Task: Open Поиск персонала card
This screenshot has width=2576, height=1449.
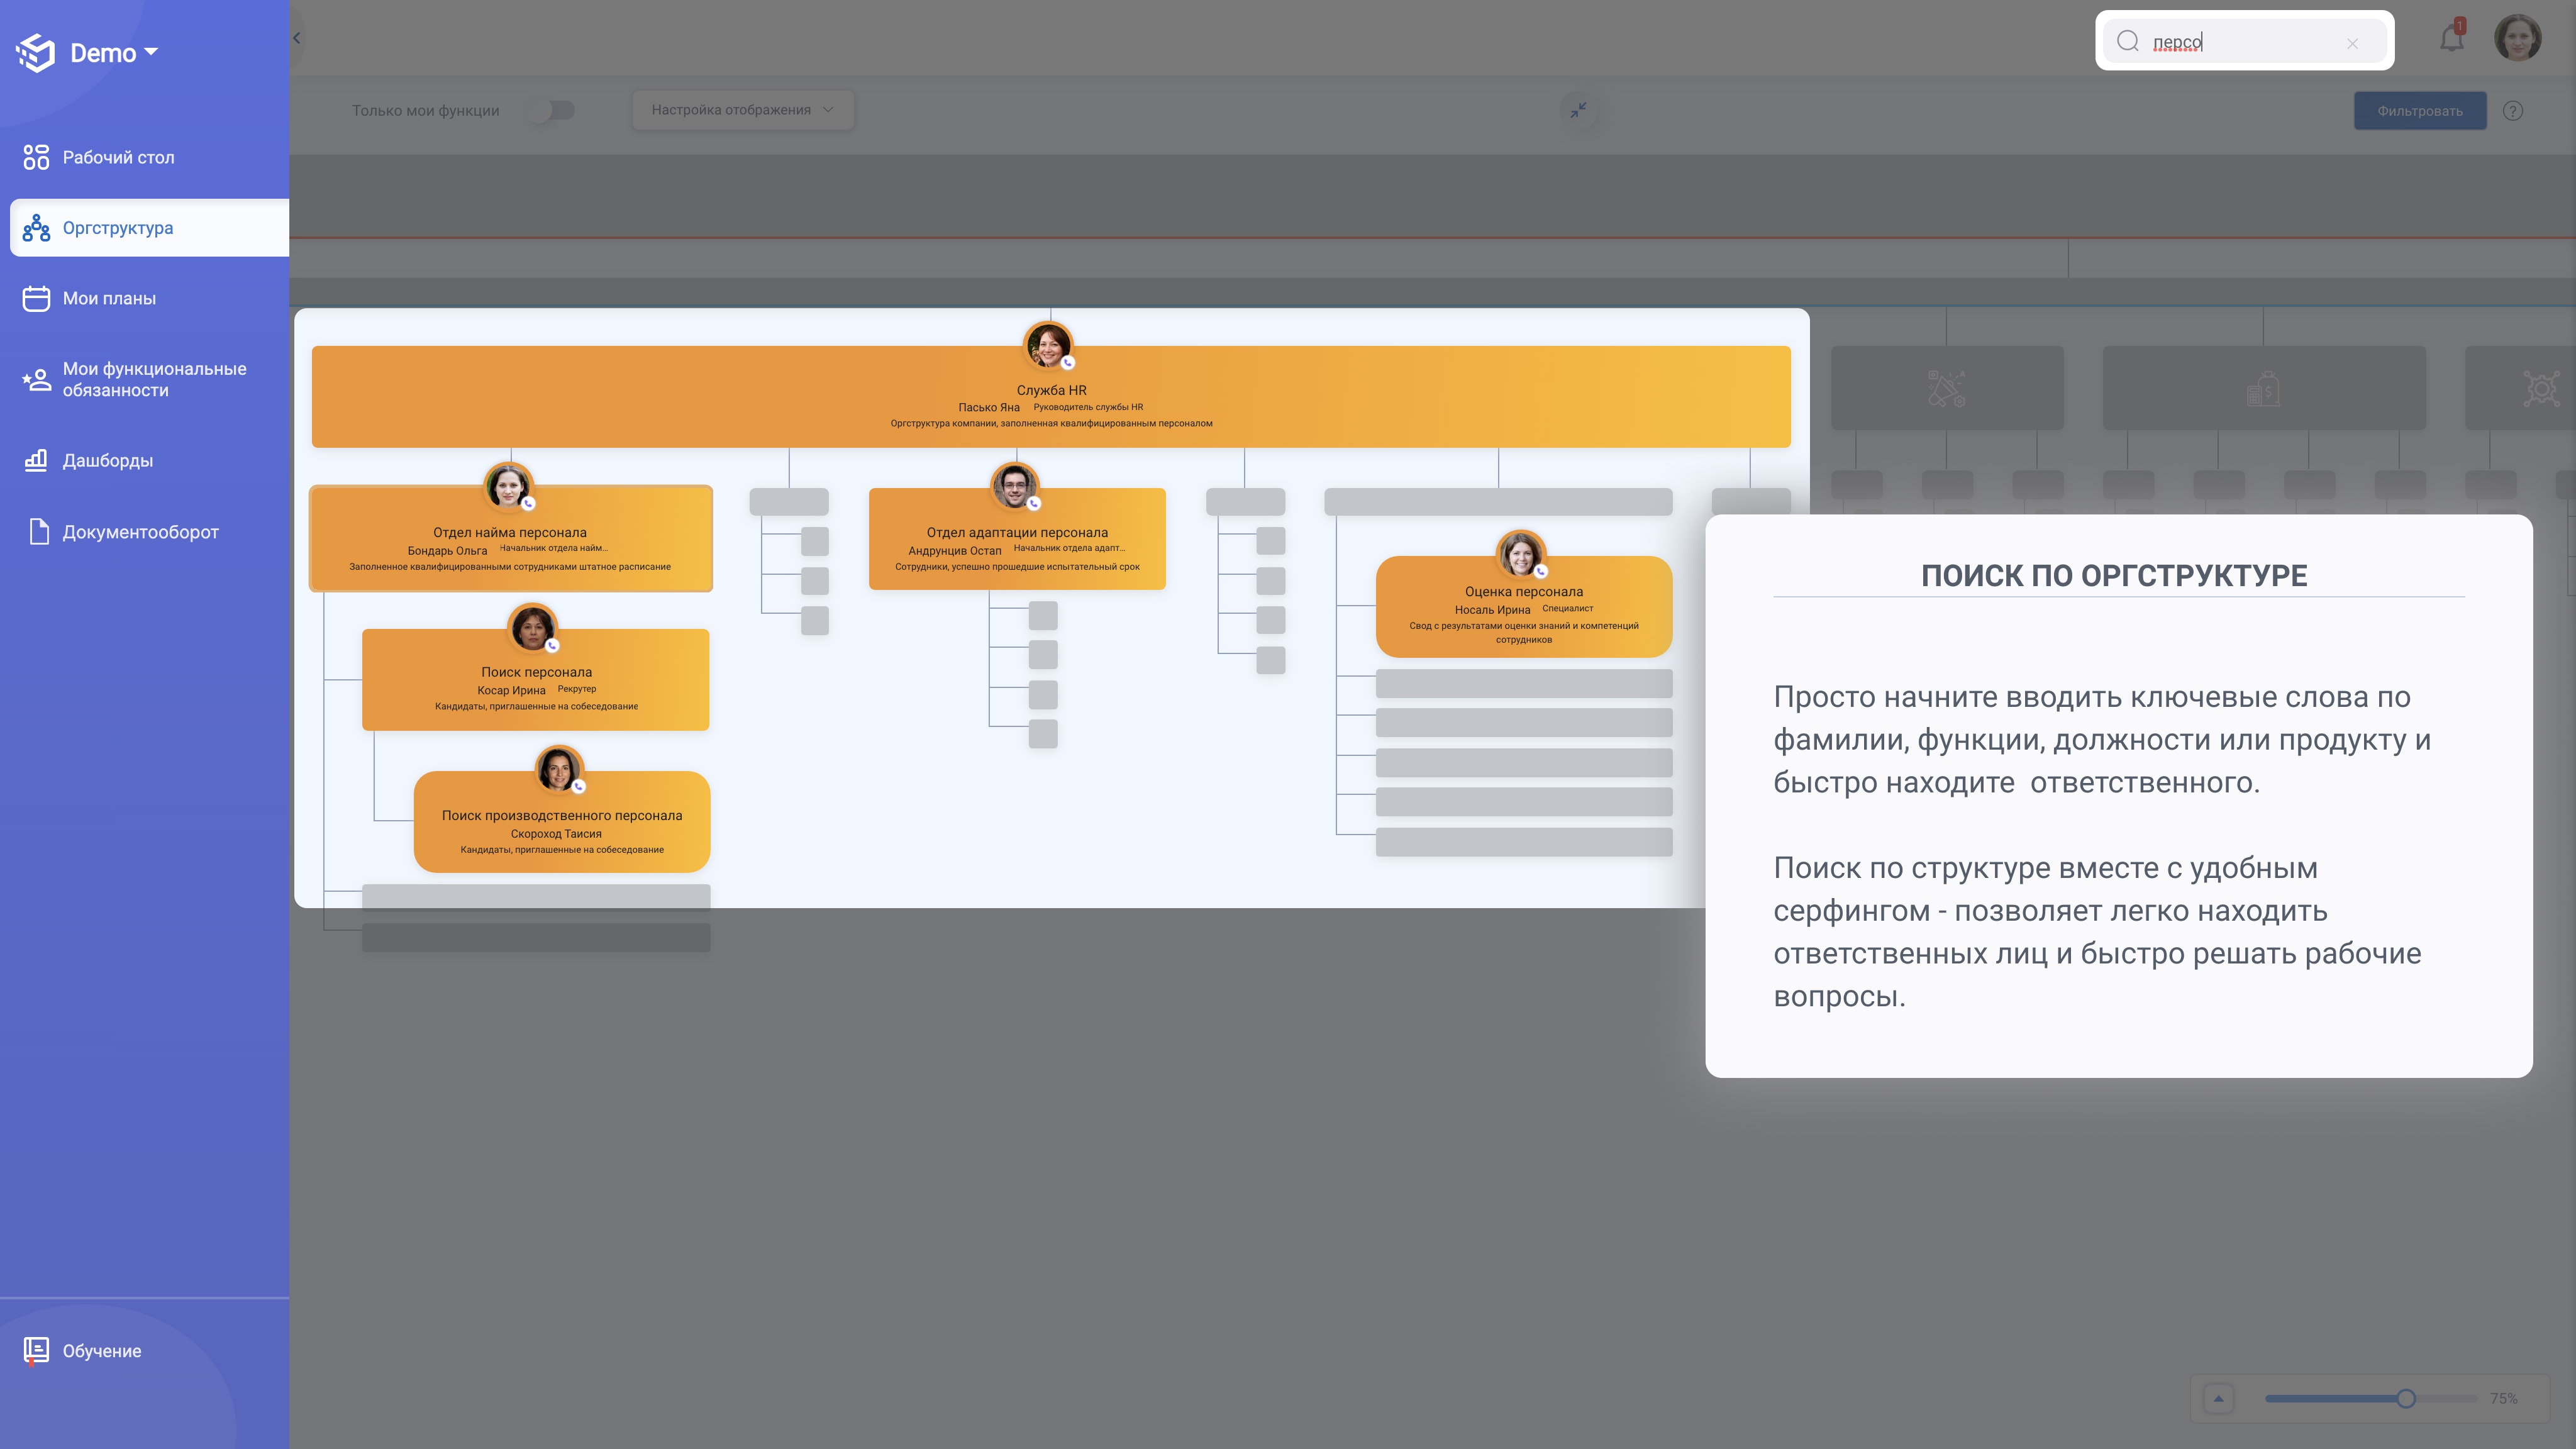Action: 536,680
